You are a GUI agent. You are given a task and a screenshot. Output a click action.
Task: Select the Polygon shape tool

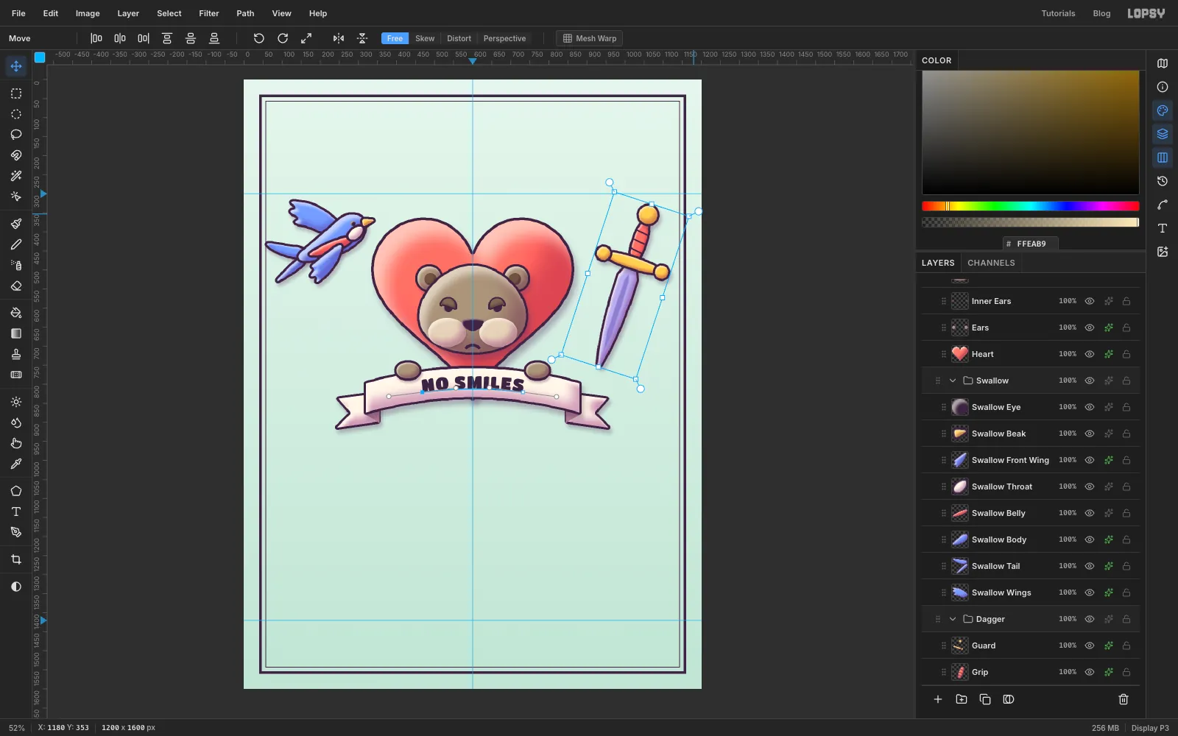click(x=16, y=491)
